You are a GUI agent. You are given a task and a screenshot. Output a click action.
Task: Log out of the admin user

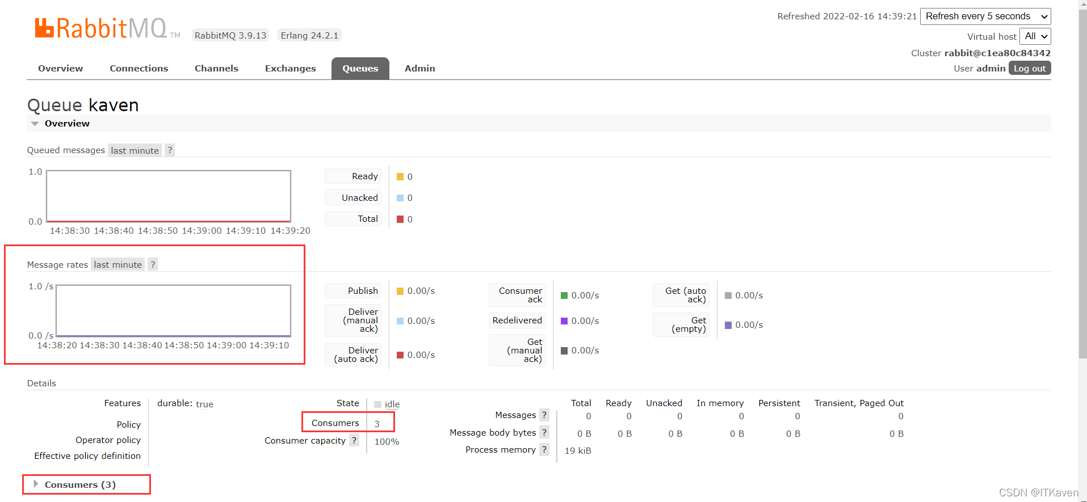tap(1030, 68)
